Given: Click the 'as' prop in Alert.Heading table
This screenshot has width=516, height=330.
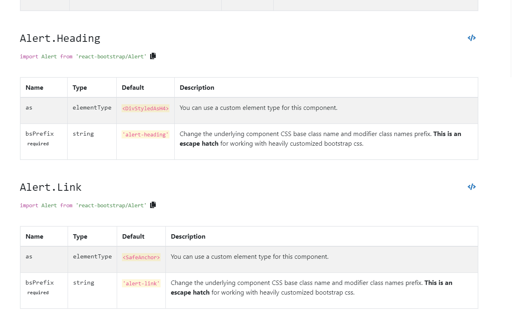Looking at the screenshot, I should [29, 108].
